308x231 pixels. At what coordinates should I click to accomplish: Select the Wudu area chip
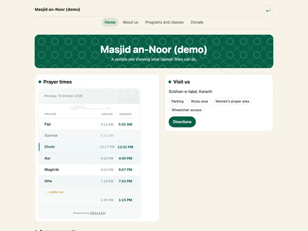199,101
